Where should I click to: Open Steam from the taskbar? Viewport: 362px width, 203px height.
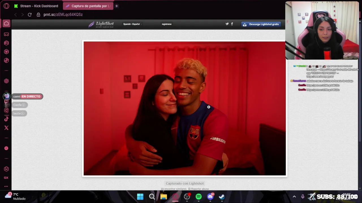click(222, 197)
